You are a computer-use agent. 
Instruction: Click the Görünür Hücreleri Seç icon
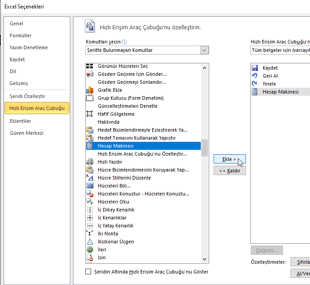(90, 66)
